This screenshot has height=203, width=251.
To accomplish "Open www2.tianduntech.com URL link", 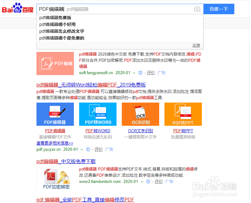I will tap(100, 182).
